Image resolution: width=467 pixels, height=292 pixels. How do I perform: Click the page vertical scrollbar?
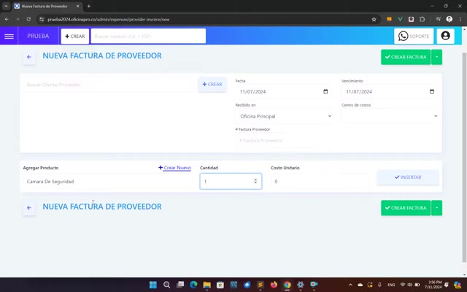pyautogui.click(x=464, y=158)
